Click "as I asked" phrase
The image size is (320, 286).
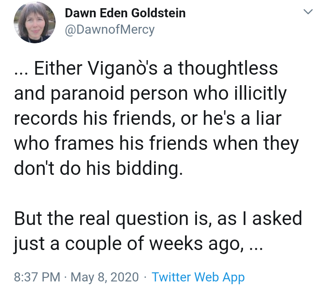259,219
